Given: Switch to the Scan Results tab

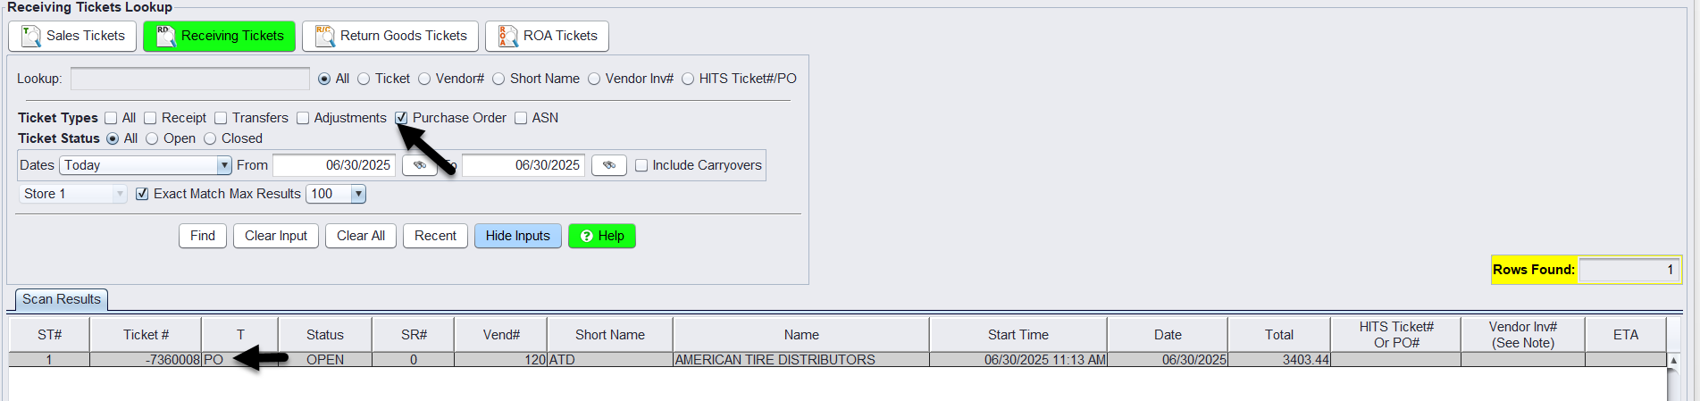Looking at the screenshot, I should [x=62, y=299].
